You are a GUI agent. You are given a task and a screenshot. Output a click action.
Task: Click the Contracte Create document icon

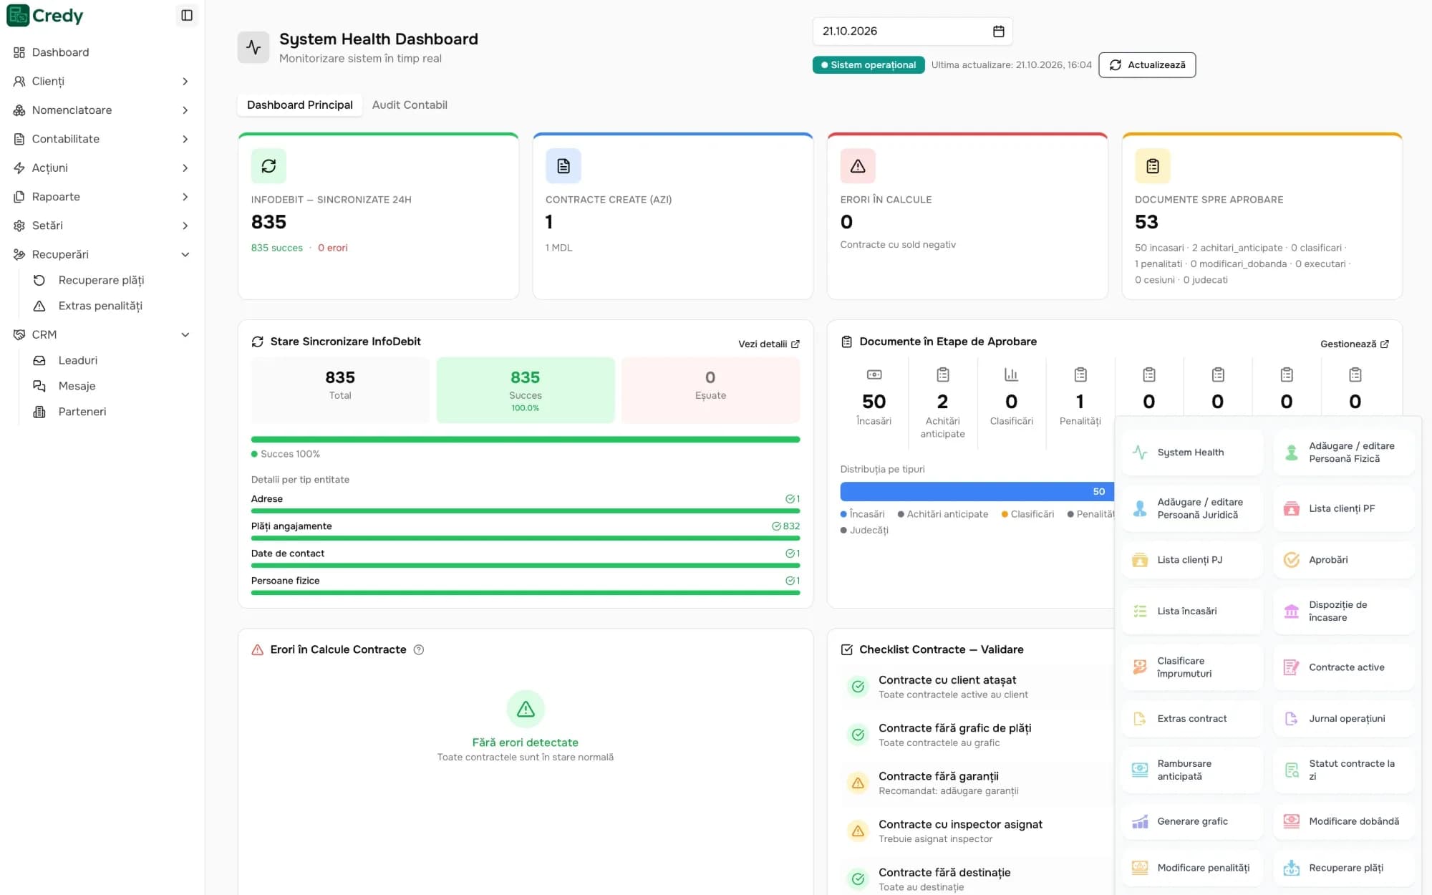(563, 166)
